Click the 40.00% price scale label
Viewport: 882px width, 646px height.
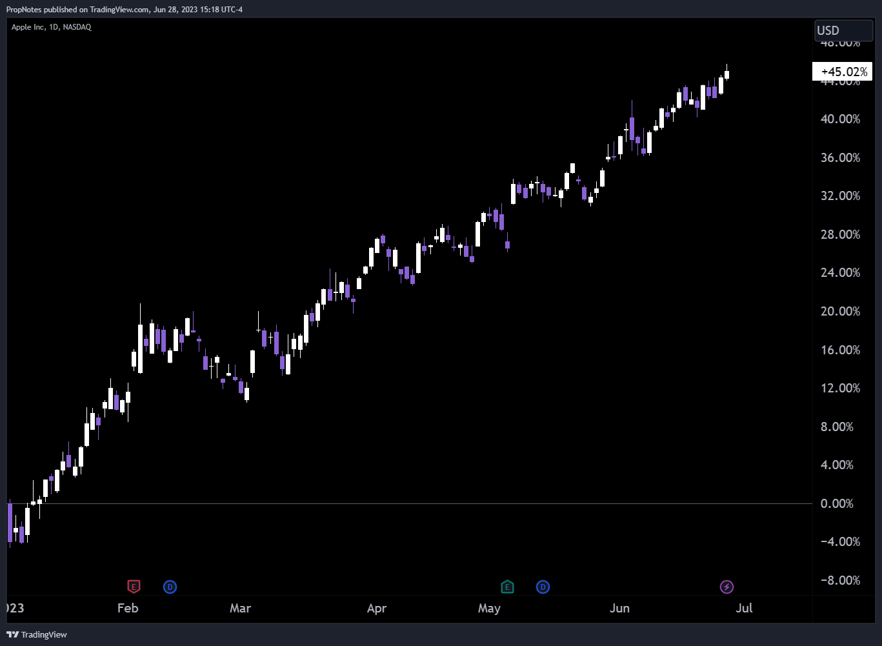tap(840, 119)
